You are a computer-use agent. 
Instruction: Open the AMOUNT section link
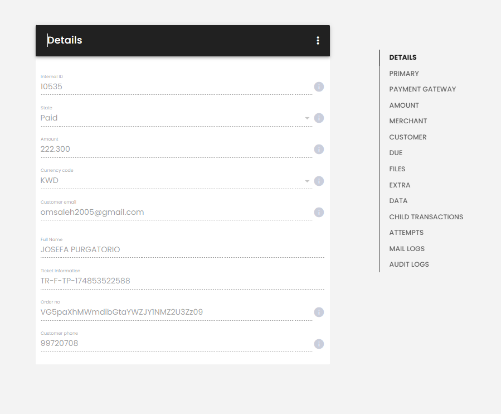pyautogui.click(x=404, y=105)
